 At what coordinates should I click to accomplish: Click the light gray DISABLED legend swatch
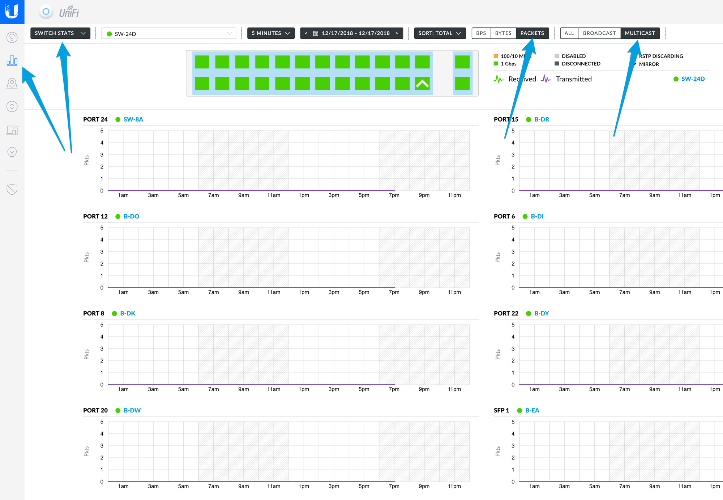point(557,56)
